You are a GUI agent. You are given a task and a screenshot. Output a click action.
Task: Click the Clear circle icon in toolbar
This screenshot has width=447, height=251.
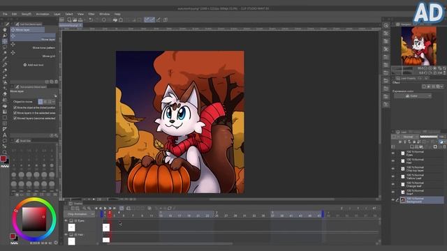click(104, 20)
